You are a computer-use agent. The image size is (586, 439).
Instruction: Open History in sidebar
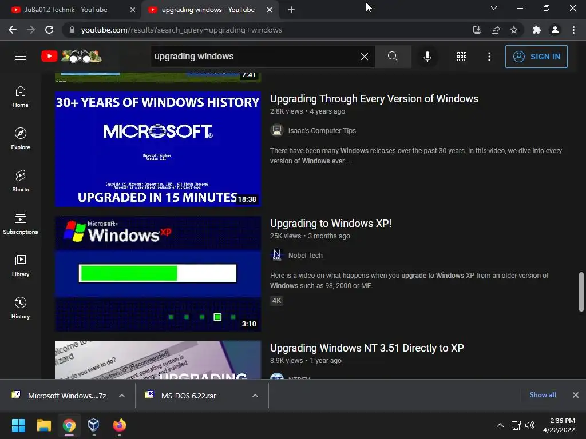[21, 308]
